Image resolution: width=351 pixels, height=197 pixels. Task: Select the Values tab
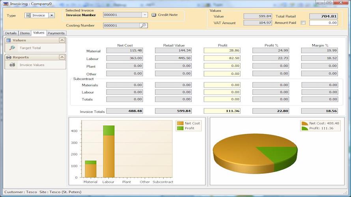coord(39,33)
